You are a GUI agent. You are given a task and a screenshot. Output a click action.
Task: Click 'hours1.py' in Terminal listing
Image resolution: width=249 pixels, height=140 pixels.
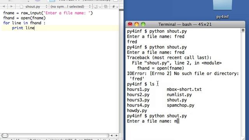pos(138,89)
